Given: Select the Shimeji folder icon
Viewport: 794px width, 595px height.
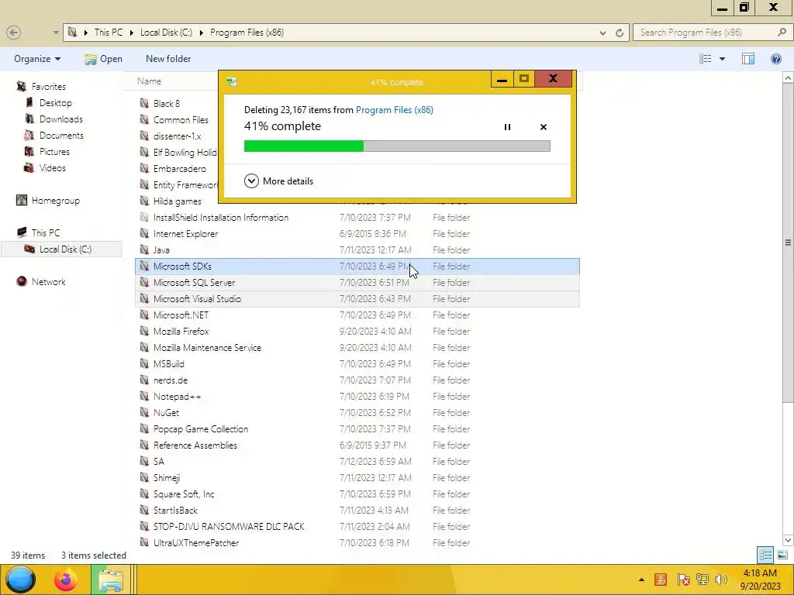Looking at the screenshot, I should pyautogui.click(x=144, y=477).
